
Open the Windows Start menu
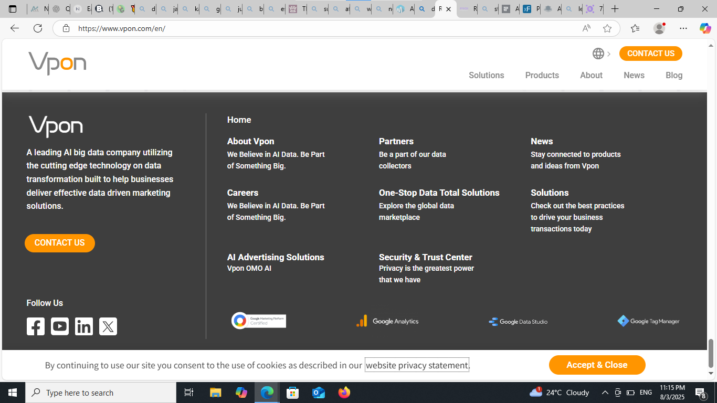pos(13,393)
